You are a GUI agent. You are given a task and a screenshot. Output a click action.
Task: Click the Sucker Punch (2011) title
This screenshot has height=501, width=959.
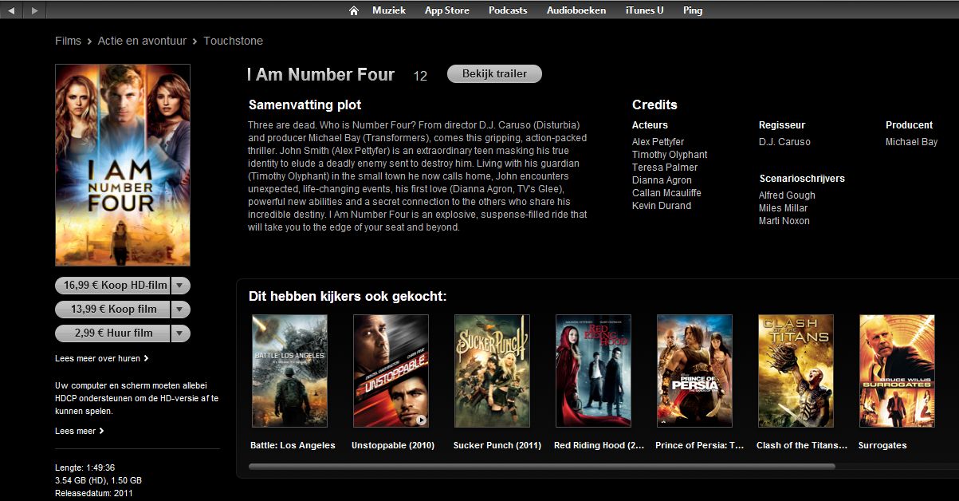(497, 445)
